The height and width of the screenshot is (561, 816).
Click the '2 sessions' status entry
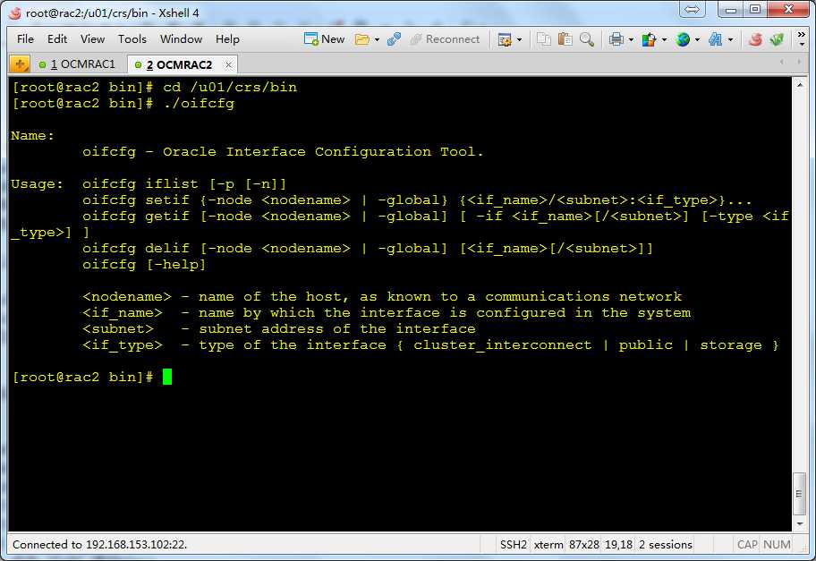(x=666, y=545)
